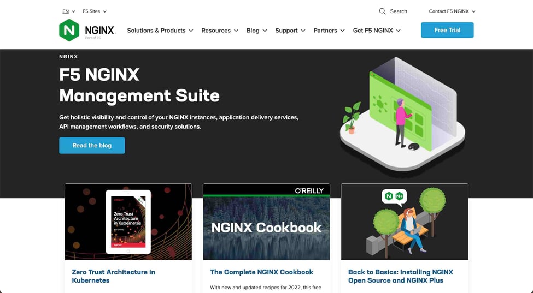The image size is (533, 293).
Task: Click the park bench illustration thumbnail
Action: (405, 222)
